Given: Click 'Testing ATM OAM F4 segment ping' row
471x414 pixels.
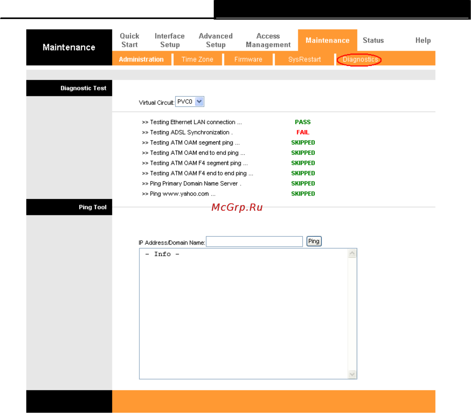Looking at the screenshot, I should (195, 163).
